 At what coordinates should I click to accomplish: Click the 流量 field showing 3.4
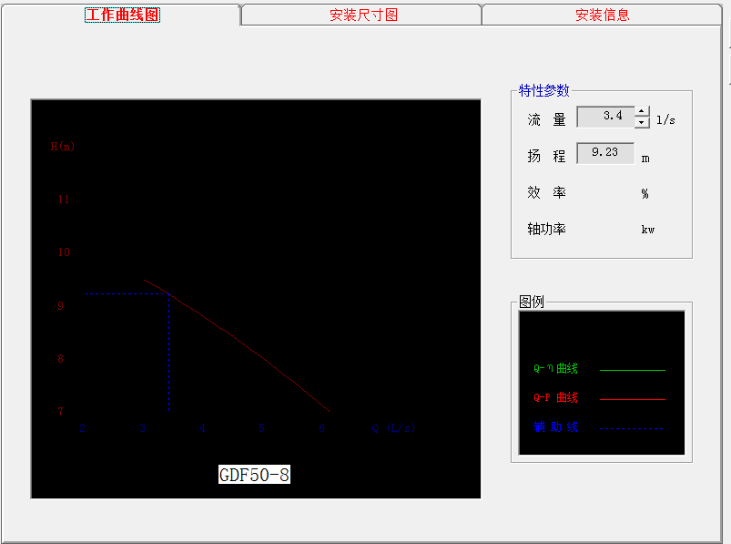click(605, 117)
